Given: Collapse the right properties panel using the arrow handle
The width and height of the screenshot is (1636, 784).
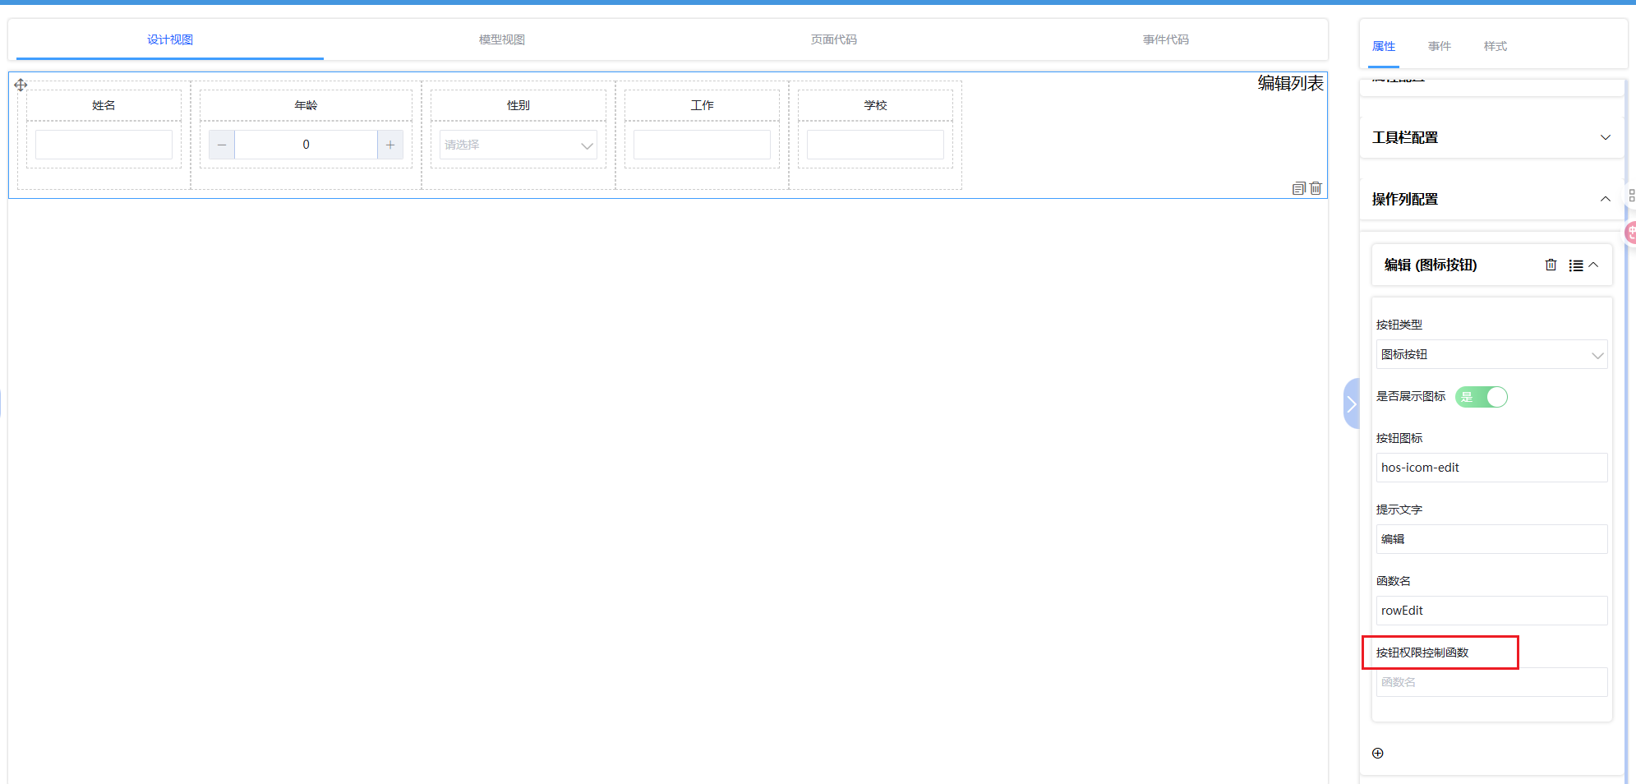Looking at the screenshot, I should 1351,404.
